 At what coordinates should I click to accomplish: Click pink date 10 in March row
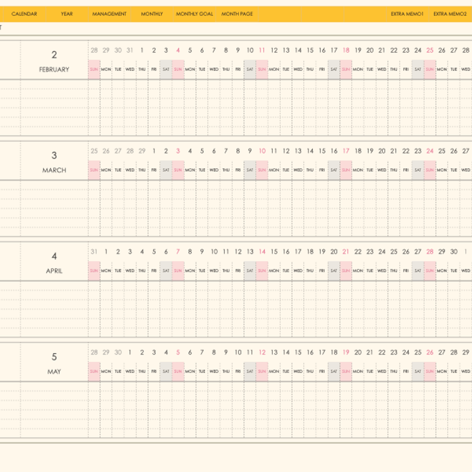[x=262, y=151]
